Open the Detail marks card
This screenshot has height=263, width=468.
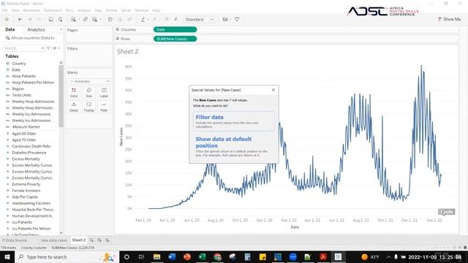pos(74,107)
